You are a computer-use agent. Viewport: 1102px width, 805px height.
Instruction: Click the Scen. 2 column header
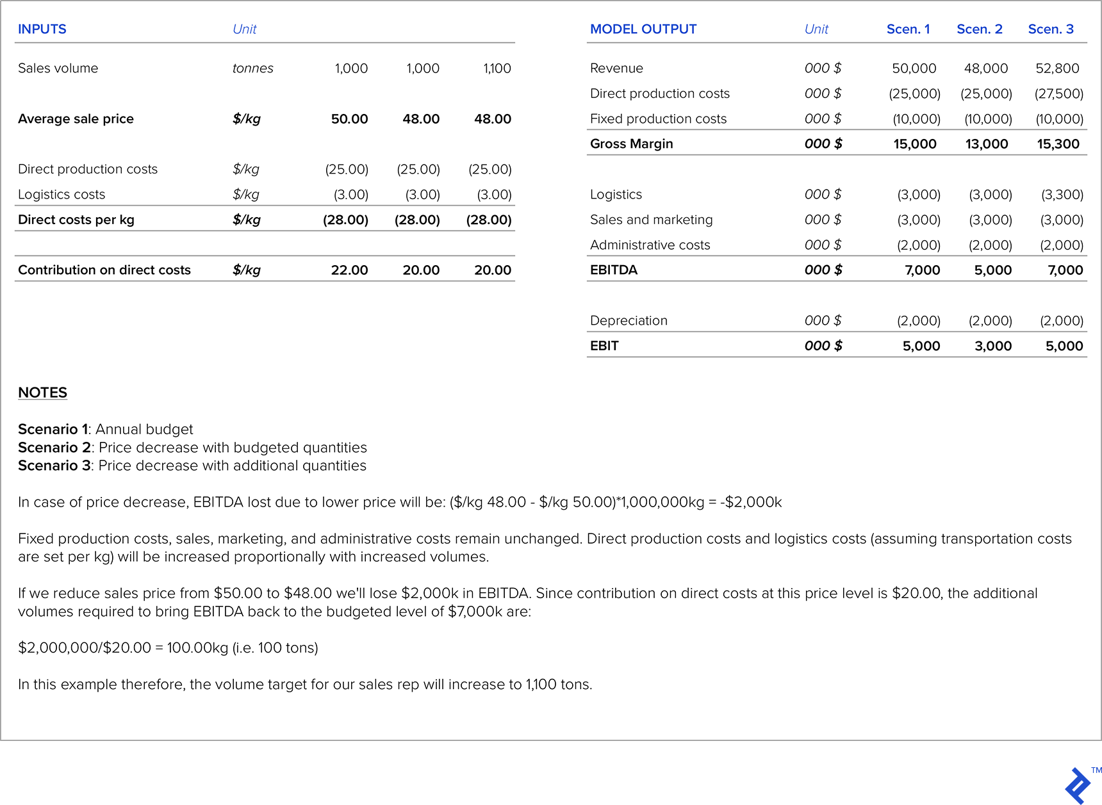pos(979,29)
